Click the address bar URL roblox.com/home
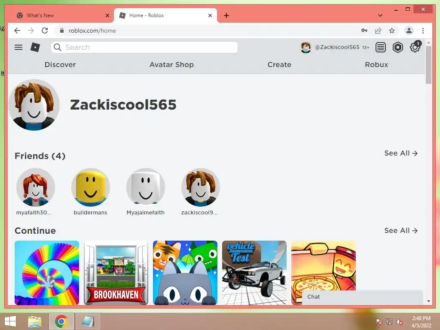Screen dimensions: 440x330 point(92,31)
